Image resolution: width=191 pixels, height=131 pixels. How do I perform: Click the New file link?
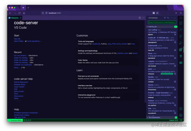(x=17, y=39)
